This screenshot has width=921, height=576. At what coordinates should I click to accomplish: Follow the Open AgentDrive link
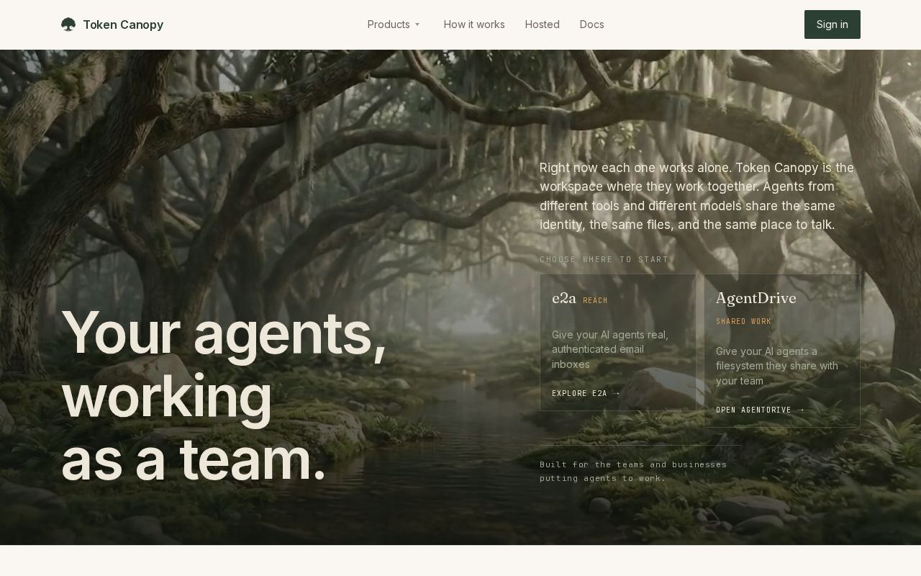[760, 410]
